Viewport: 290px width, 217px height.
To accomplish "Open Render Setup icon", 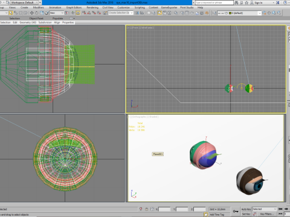I will pos(182,13).
